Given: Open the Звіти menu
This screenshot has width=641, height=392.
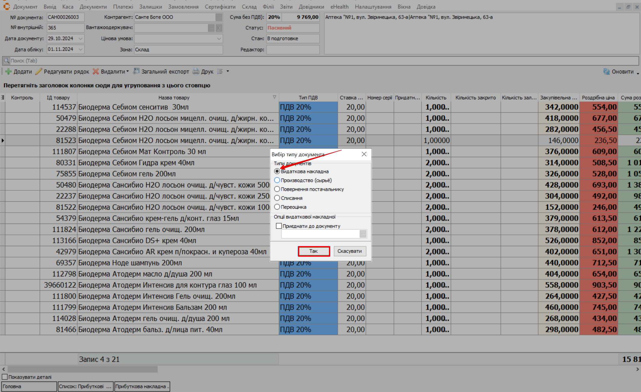Looking at the screenshot, I should tap(286, 7).
